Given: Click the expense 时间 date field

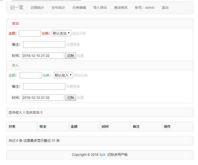Looking at the screenshot, I should (43, 56).
